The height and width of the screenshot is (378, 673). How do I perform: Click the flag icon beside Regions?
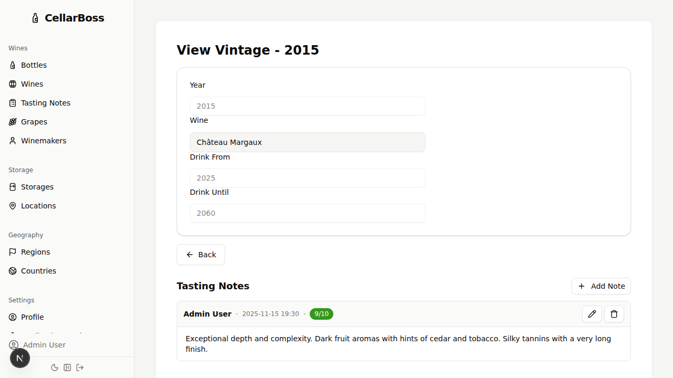click(x=13, y=252)
